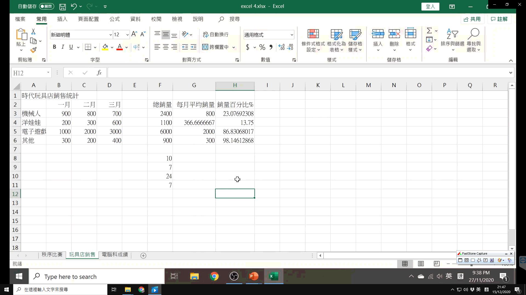
Task: Select the Cut scissors icon
Action: pyautogui.click(x=33, y=32)
